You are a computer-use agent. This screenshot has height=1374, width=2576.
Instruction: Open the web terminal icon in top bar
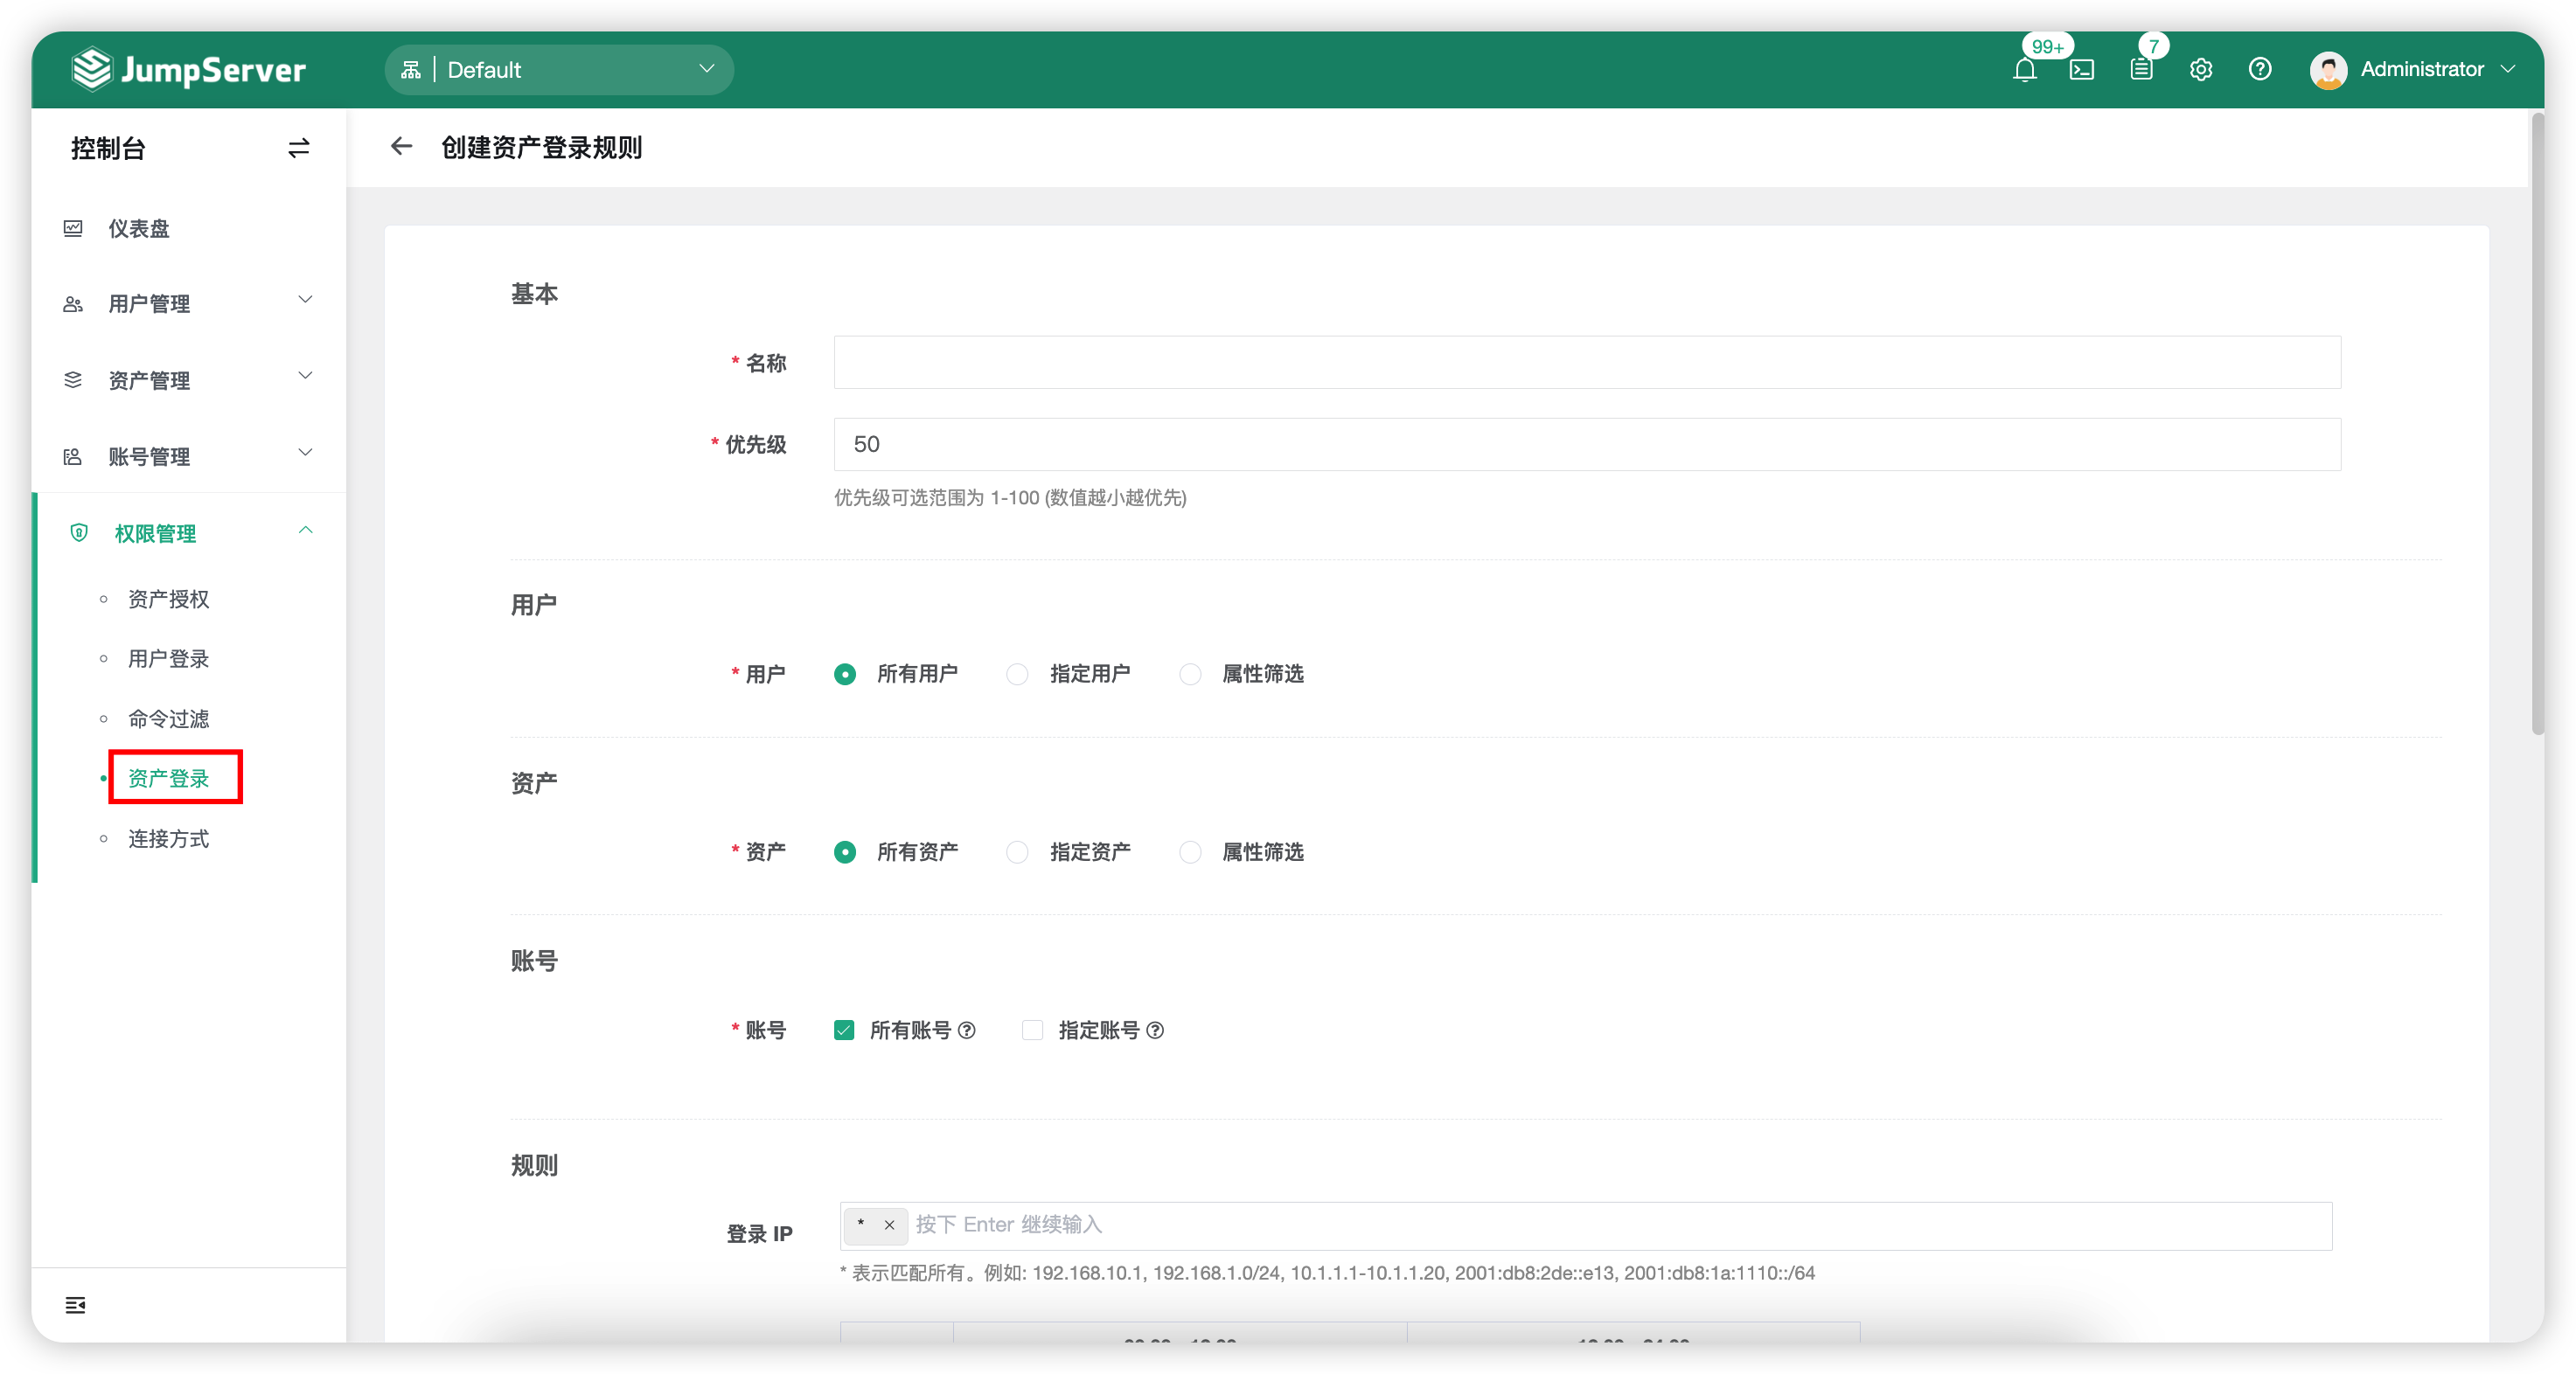(2083, 69)
